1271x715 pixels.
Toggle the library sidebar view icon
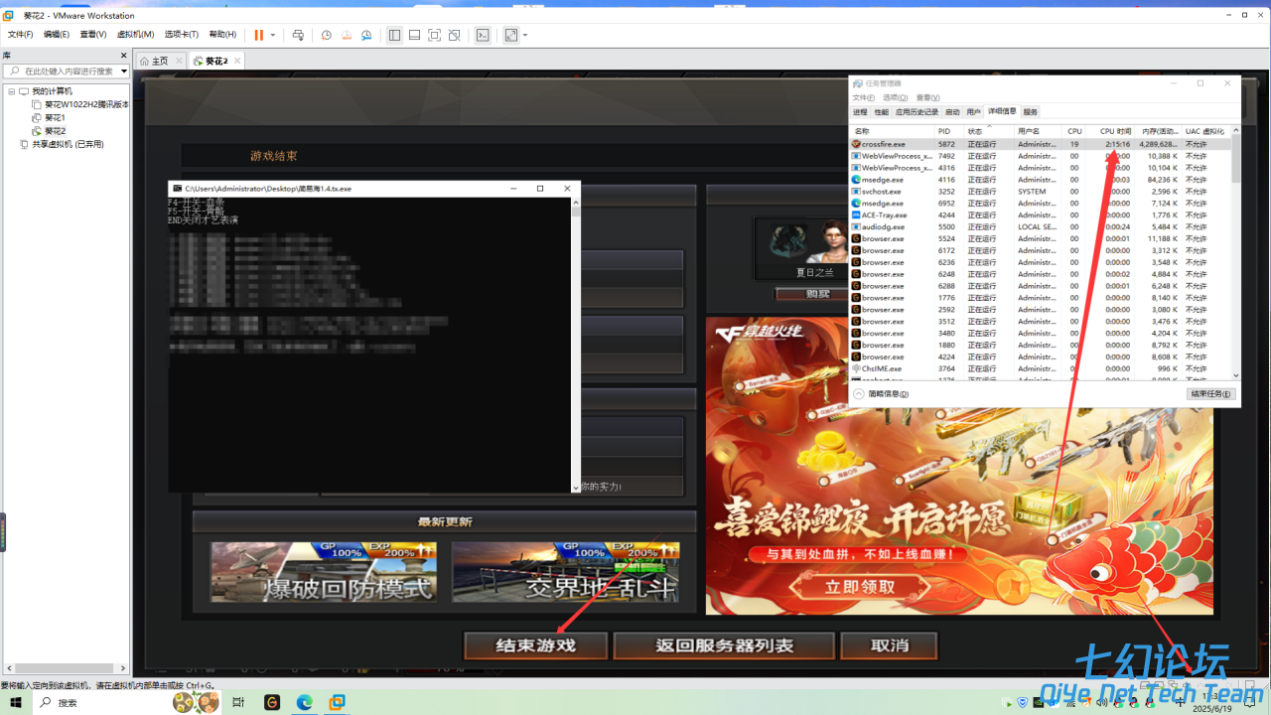click(394, 35)
